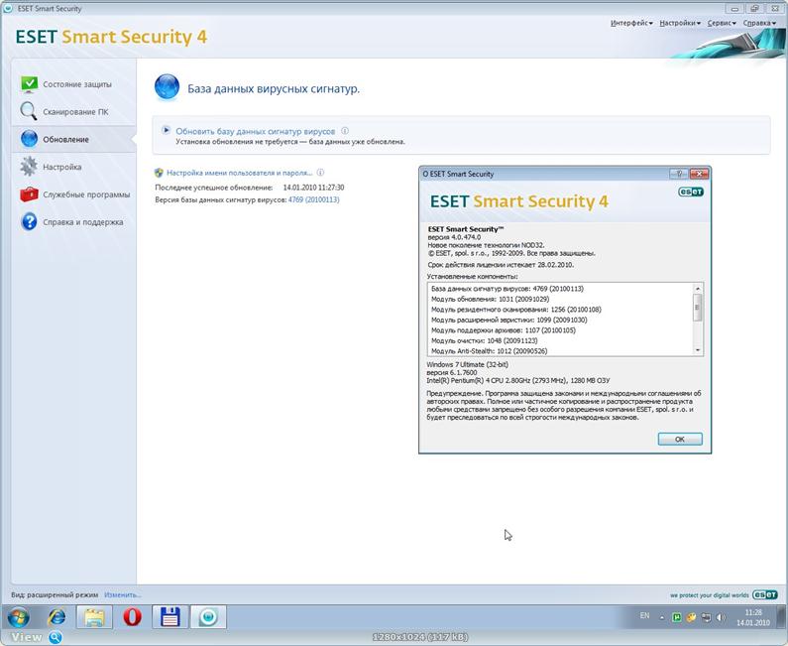
Task: Click the blue question mark help icon
Action: pos(29,221)
